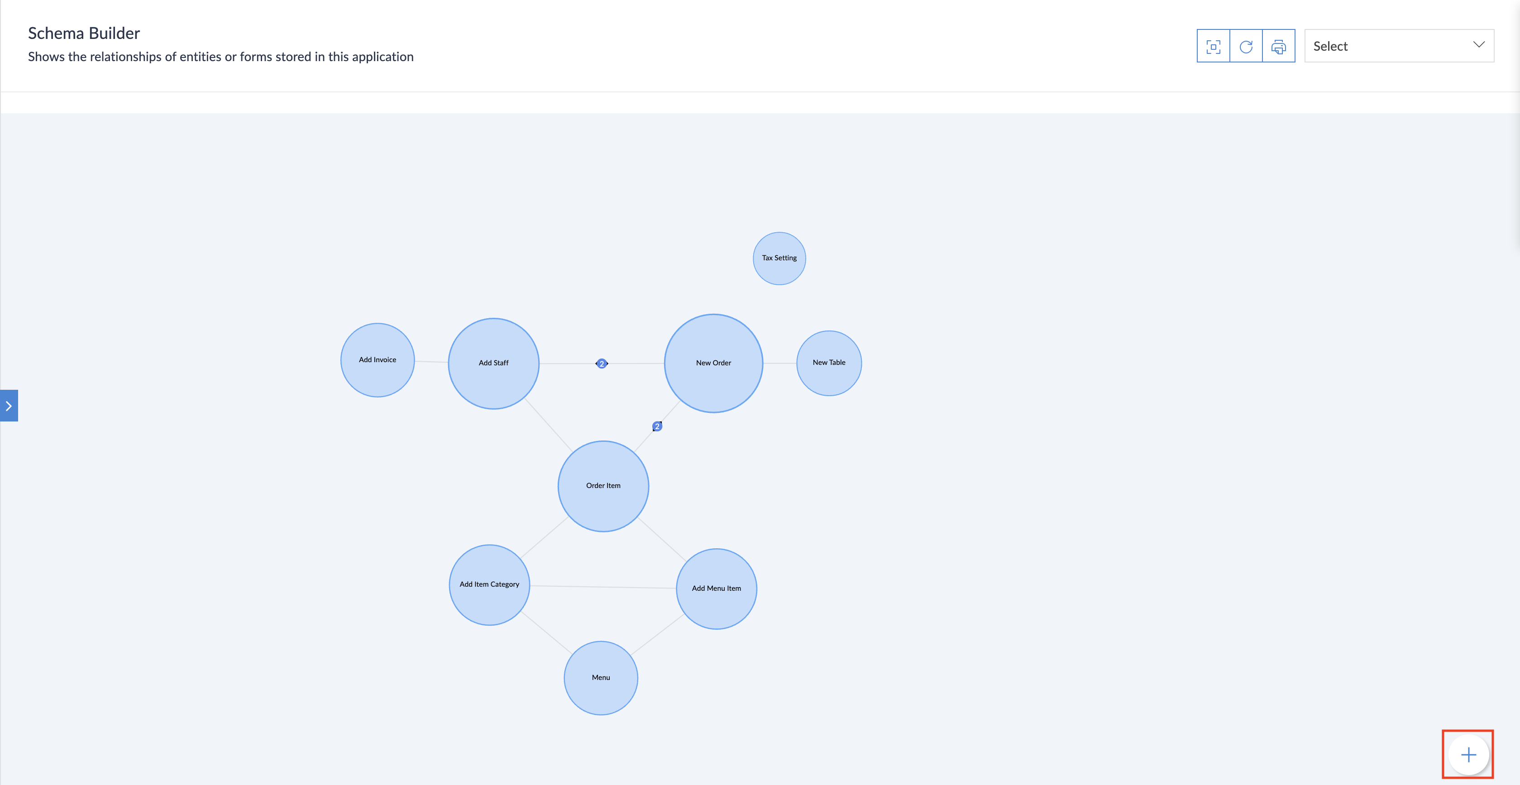Click the refresh schema icon

[1246, 46]
